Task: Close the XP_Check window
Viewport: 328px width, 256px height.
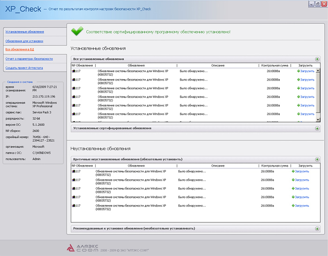Action: click(324, 4)
